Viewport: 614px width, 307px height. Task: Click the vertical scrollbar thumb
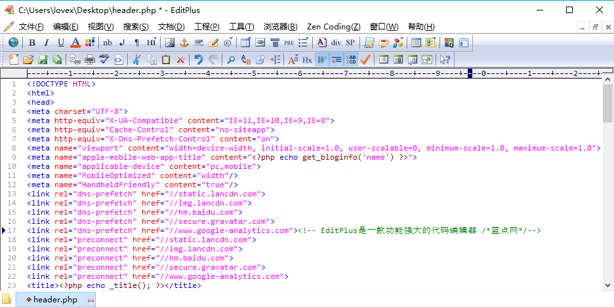pos(607,103)
